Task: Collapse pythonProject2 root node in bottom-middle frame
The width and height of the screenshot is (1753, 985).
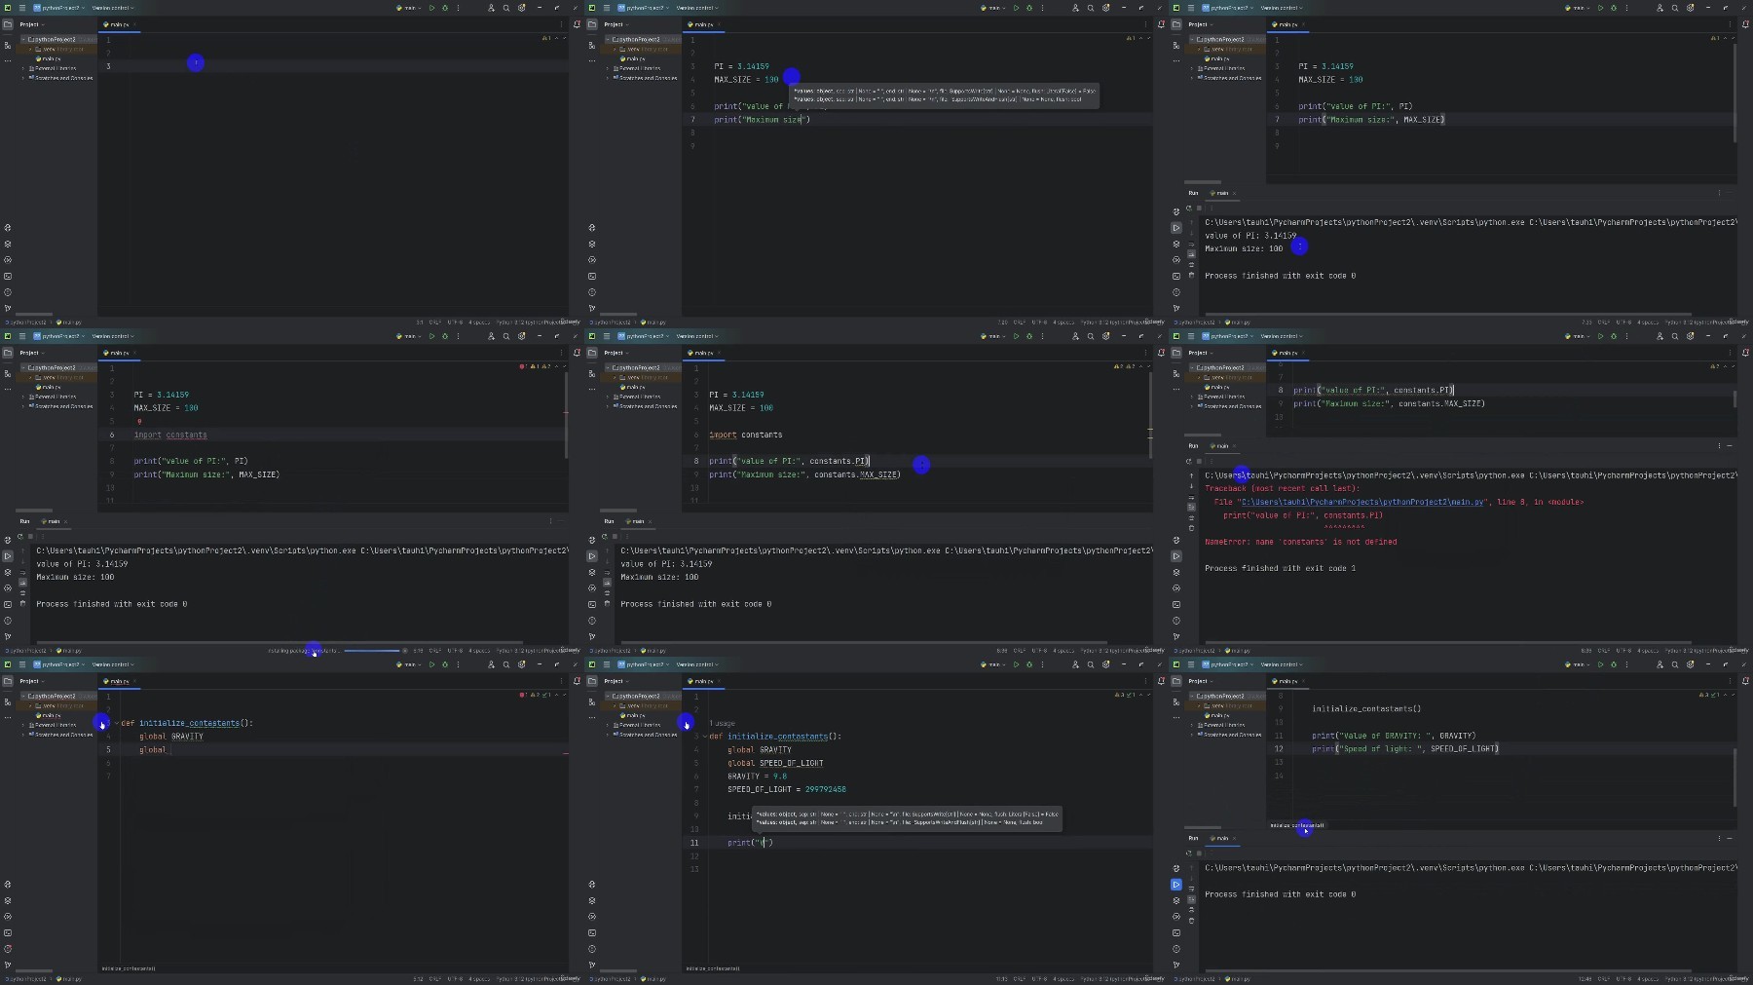Action: click(x=607, y=696)
